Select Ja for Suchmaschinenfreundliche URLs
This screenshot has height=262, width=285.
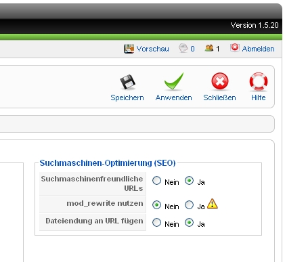point(189,181)
